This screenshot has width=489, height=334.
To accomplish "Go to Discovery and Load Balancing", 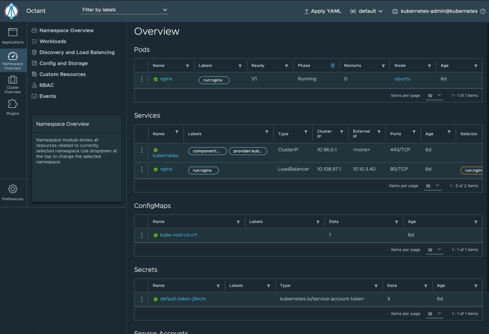I will 76,53.
